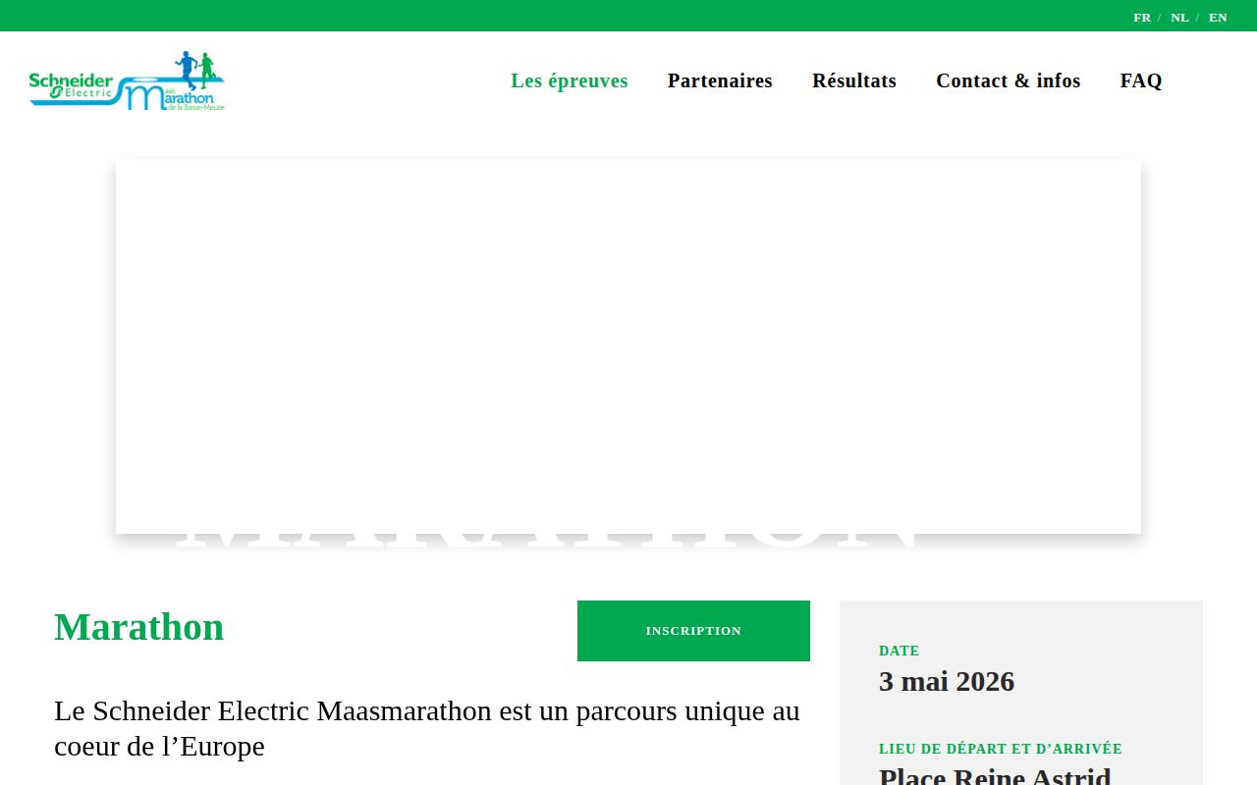Click the white hero banner card
1257x785 pixels.
coord(628,346)
